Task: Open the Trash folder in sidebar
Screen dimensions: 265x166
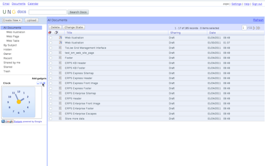Action: 7,71
